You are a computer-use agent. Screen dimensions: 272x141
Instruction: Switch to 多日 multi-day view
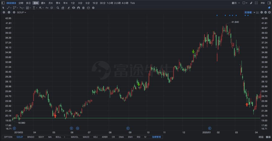[28, 3]
